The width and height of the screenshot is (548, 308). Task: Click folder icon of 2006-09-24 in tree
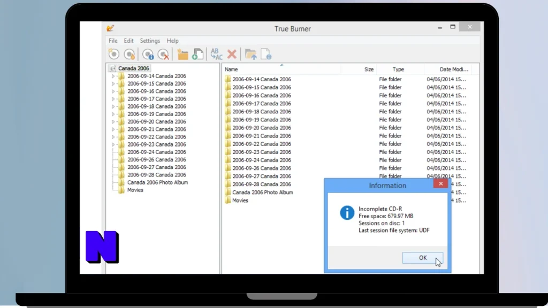point(121,152)
